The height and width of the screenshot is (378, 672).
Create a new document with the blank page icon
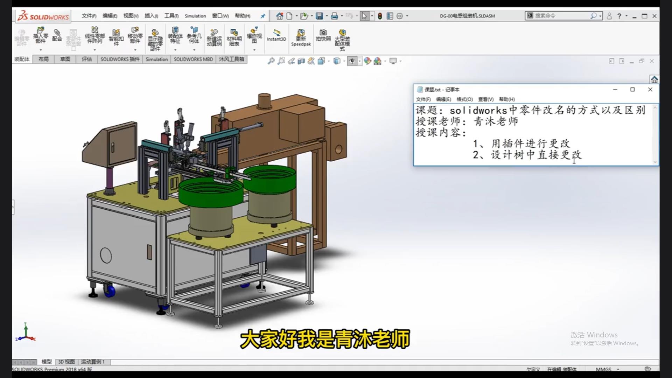[289, 16]
